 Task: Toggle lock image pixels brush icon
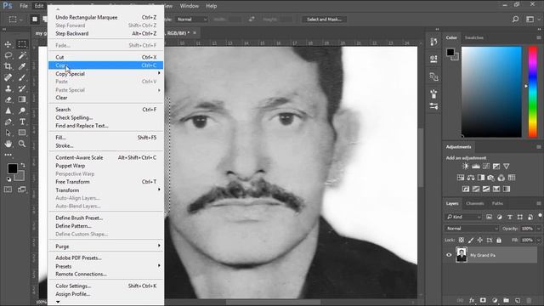tap(471, 240)
